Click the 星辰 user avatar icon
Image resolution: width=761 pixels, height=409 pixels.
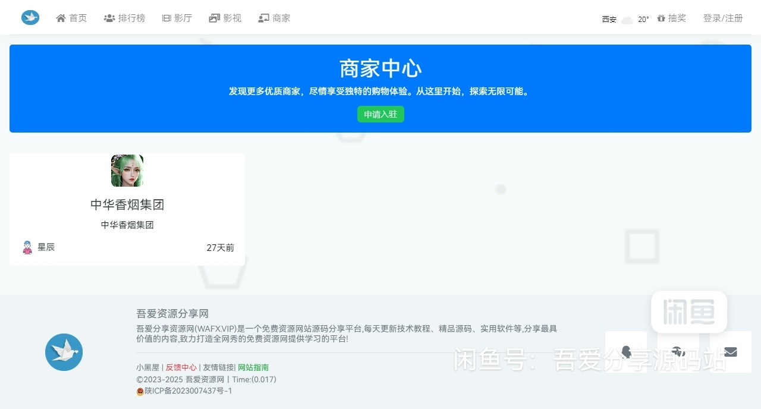click(x=27, y=247)
